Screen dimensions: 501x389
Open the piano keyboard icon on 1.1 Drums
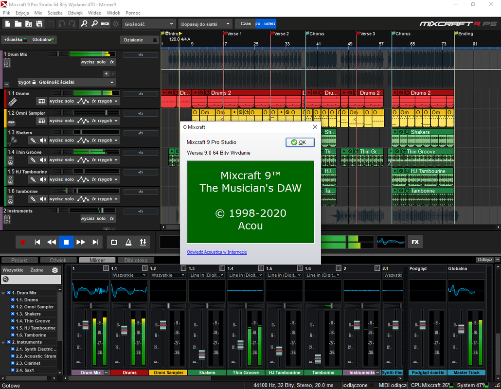pyautogui.click(x=41, y=101)
